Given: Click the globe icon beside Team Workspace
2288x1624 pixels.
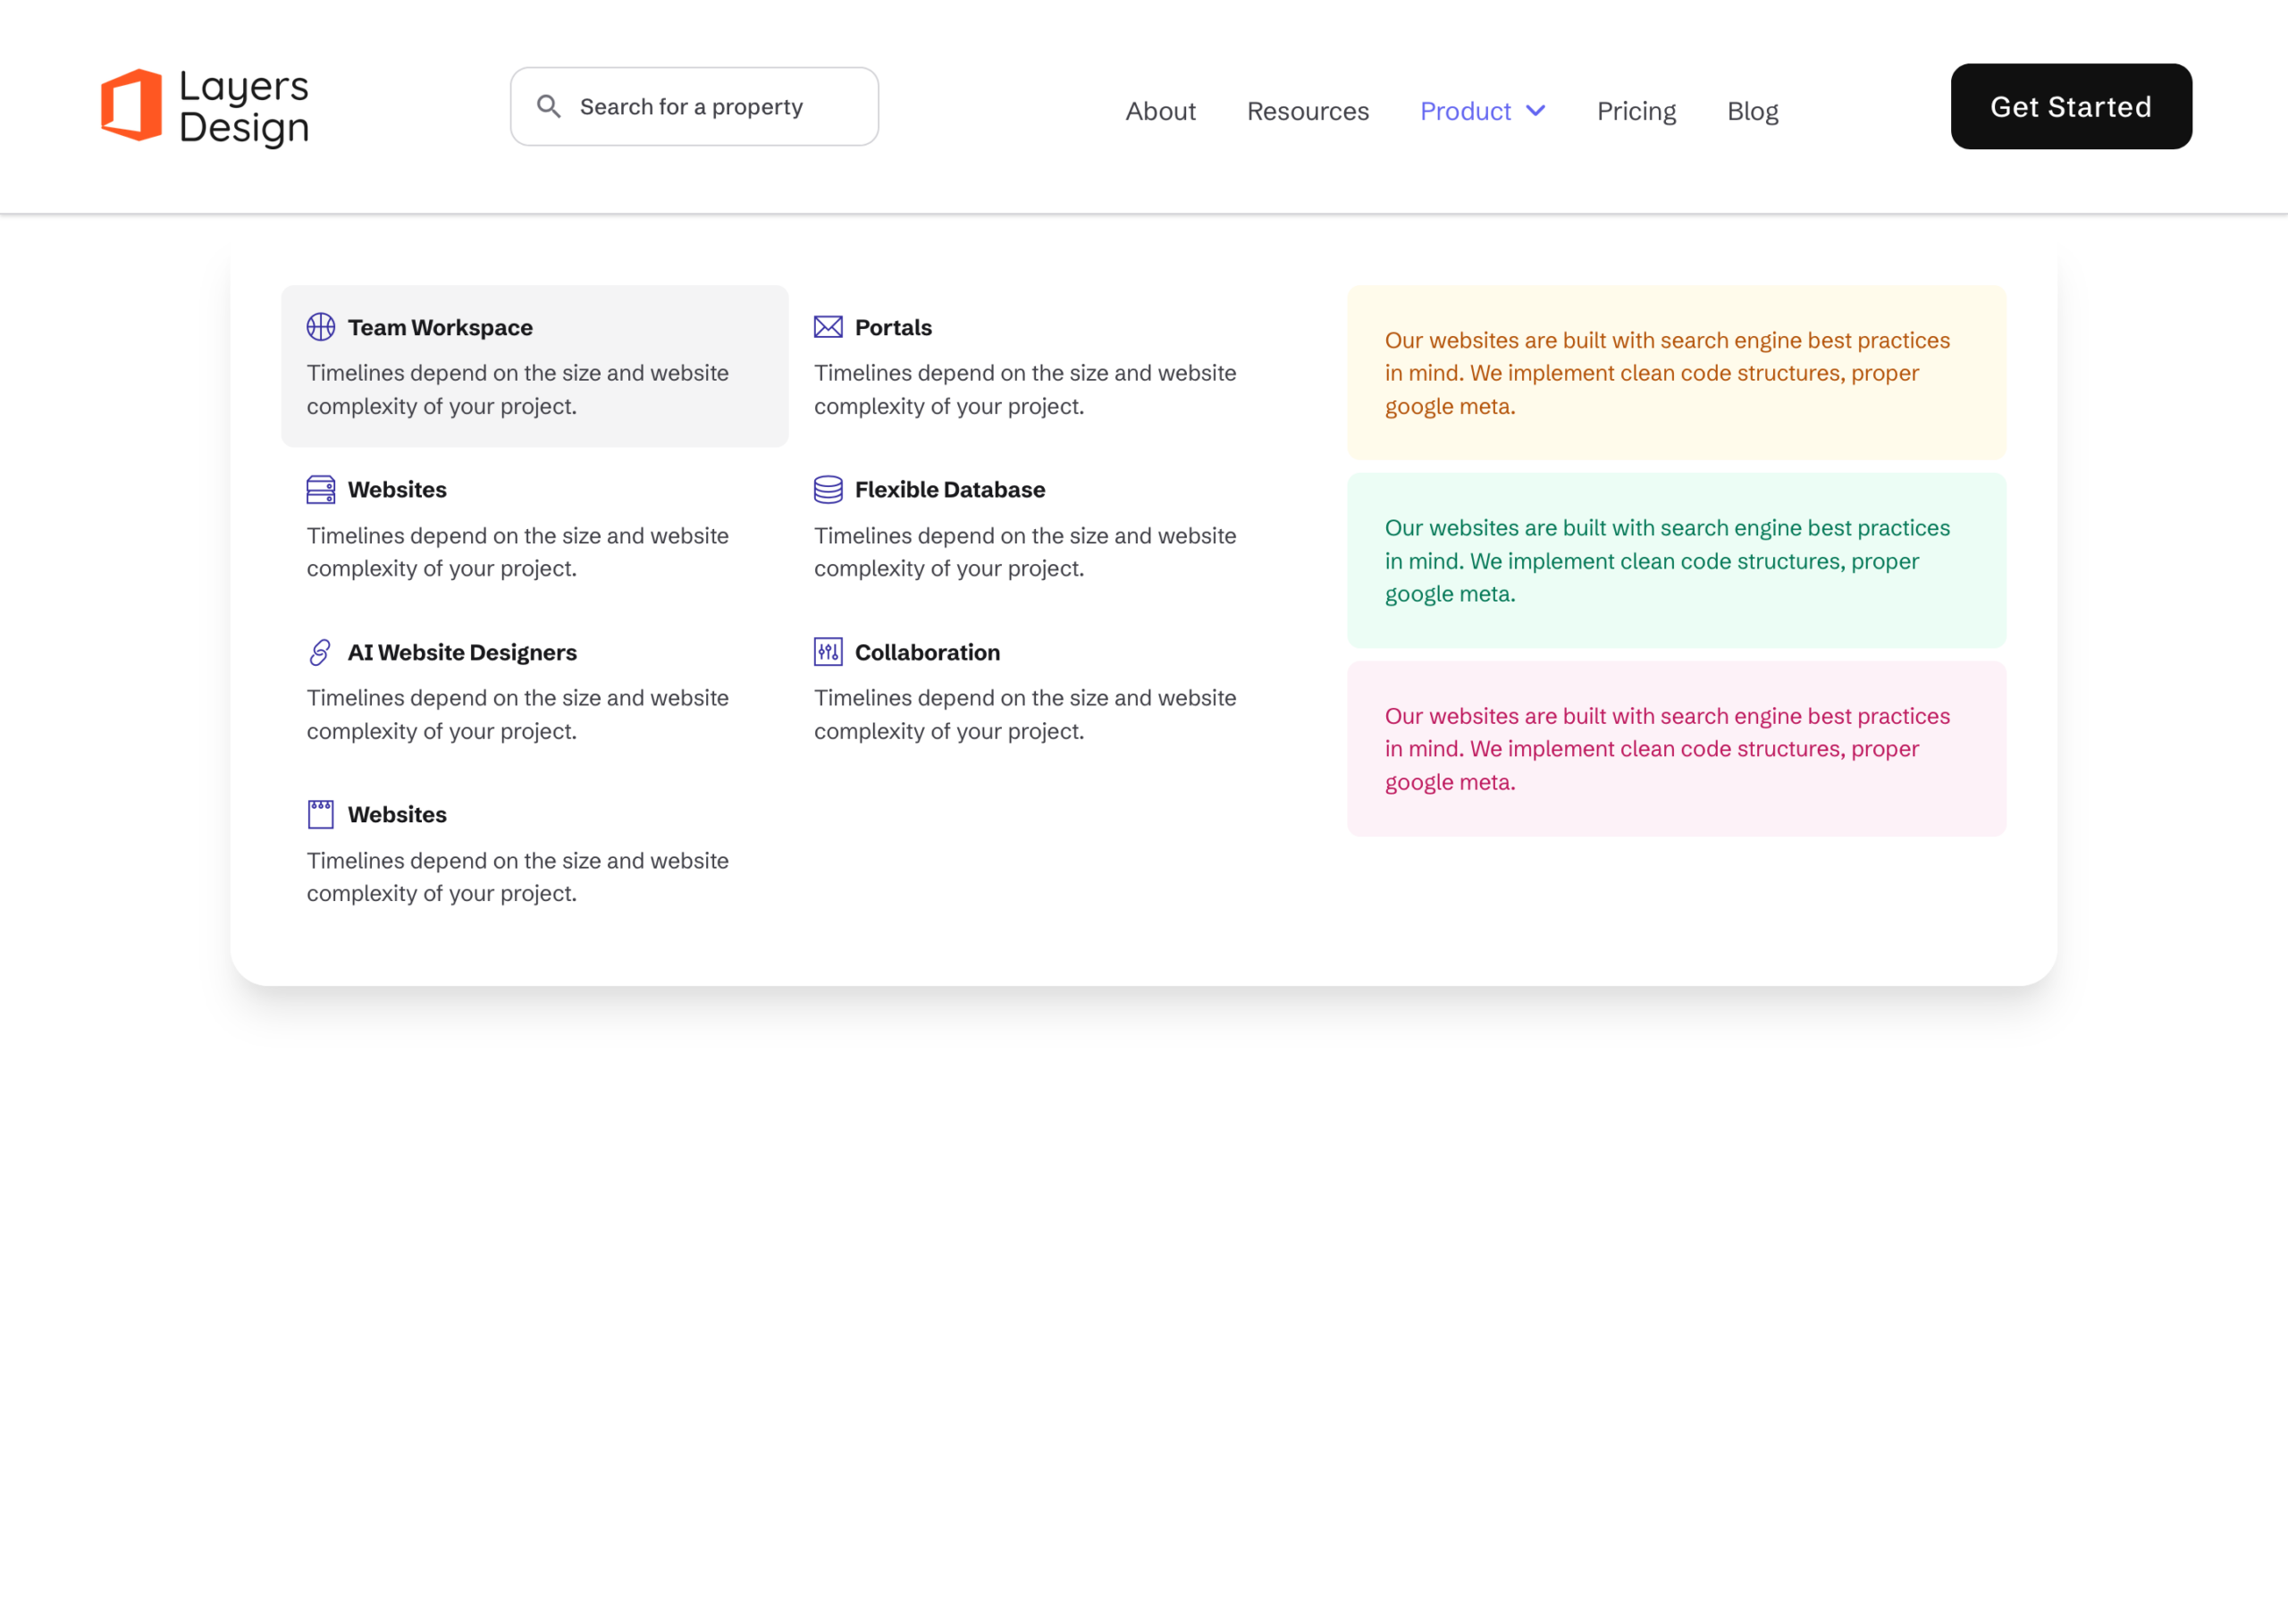Looking at the screenshot, I should (x=320, y=327).
